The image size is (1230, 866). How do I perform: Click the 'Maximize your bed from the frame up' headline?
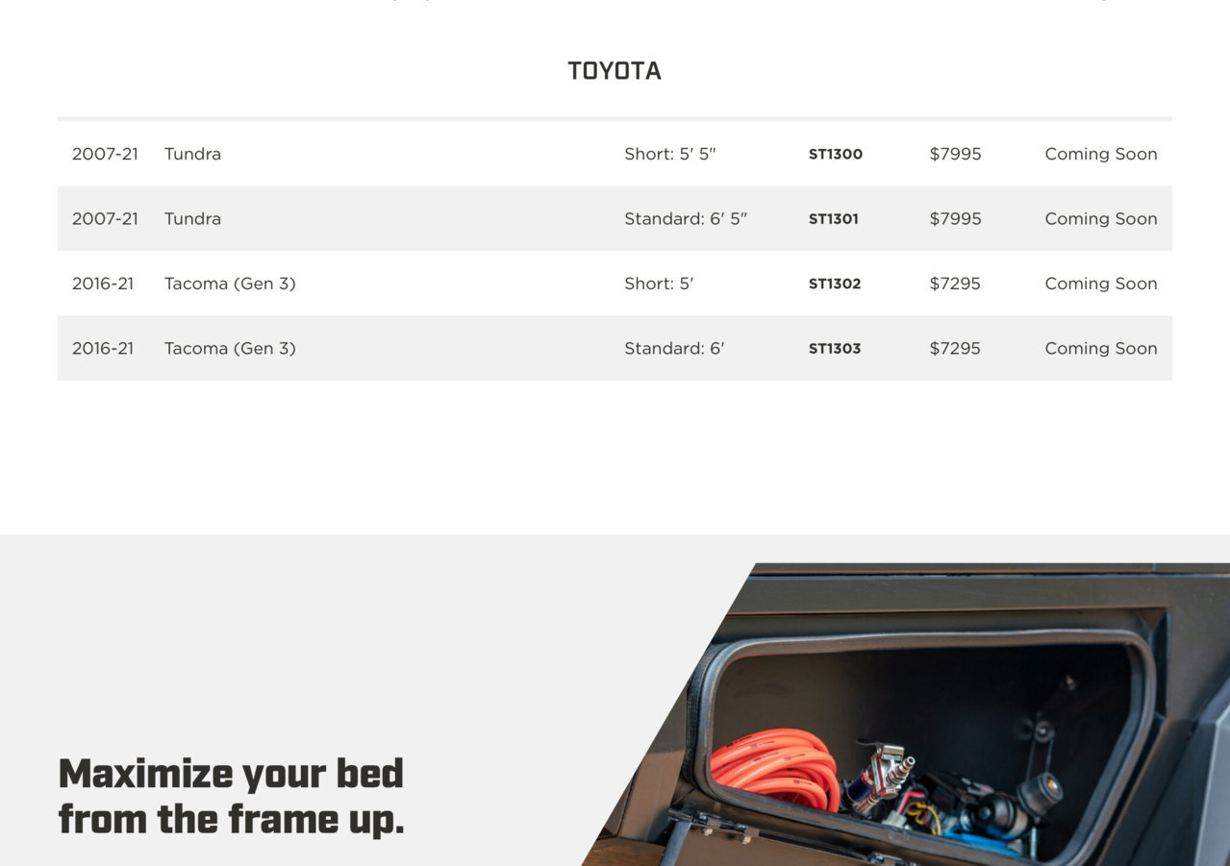click(x=231, y=797)
